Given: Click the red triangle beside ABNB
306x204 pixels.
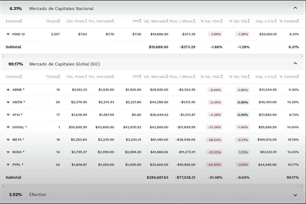Looking at the screenshot, I should click(8, 90).
